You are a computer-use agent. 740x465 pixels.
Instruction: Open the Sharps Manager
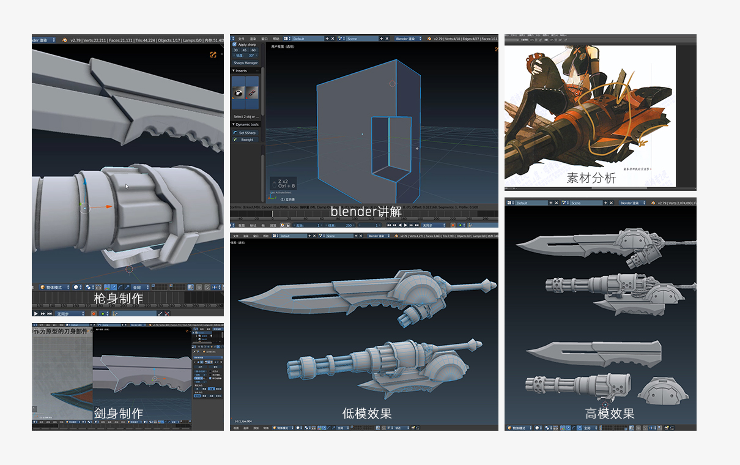(x=246, y=62)
